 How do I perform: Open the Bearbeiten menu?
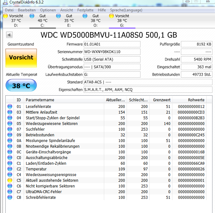pyautogui.click(x=27, y=10)
